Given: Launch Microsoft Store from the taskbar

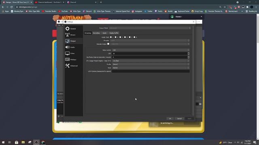Looking at the screenshot, I should click(x=16, y=142).
